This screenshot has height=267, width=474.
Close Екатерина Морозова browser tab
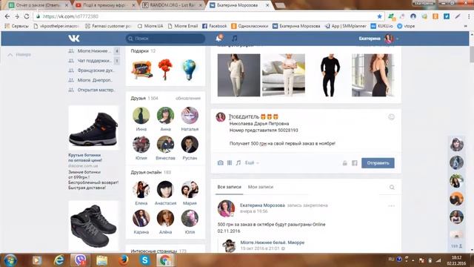click(x=267, y=5)
